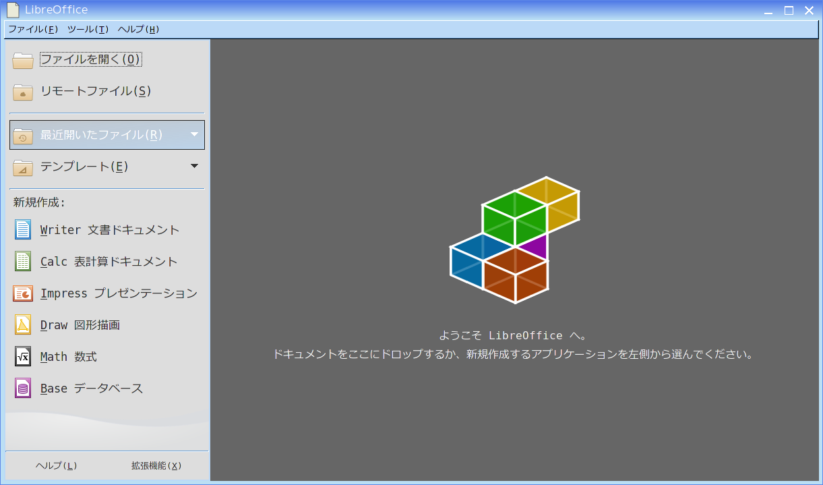The image size is (823, 485).
Task: Maximize the LibreOffice window
Action: point(789,10)
